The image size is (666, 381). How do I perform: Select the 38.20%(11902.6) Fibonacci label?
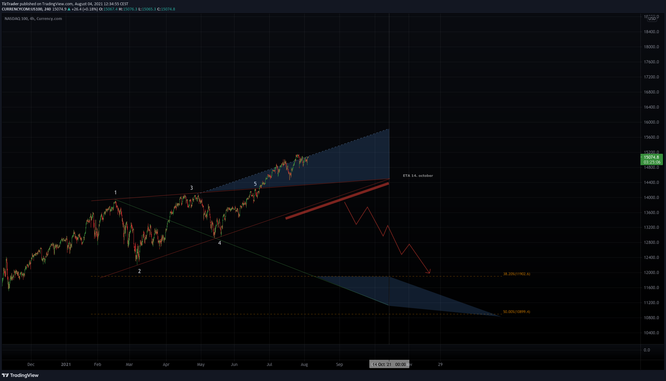[516, 274]
